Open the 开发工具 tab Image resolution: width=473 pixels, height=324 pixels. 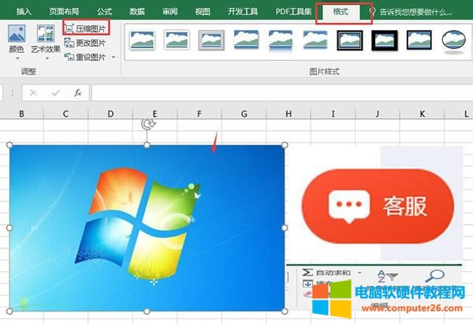tap(243, 12)
